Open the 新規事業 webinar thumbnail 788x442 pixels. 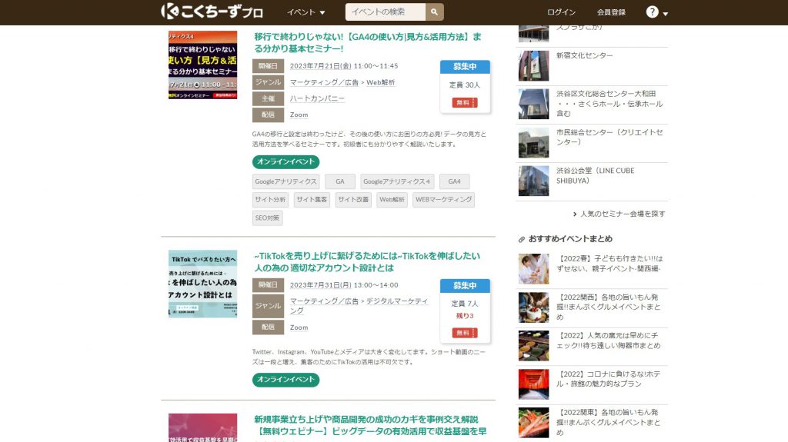202,427
